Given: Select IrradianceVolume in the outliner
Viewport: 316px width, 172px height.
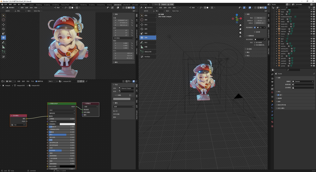Looking at the screenshot, I should 286,17.
